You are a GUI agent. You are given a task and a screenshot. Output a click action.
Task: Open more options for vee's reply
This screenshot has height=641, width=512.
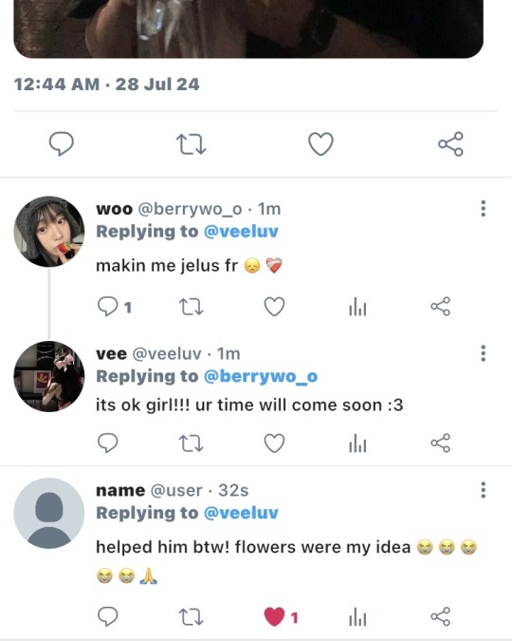point(483,353)
